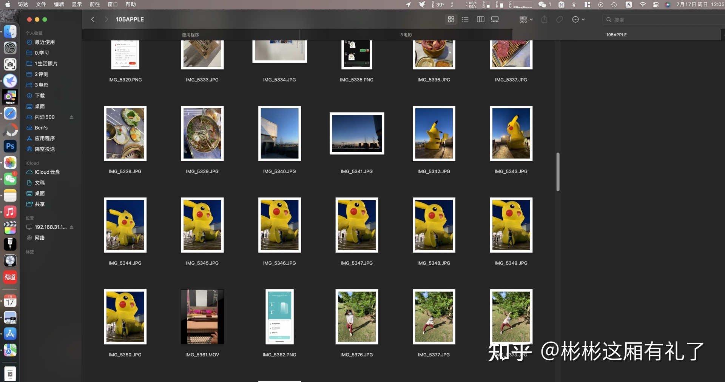The width and height of the screenshot is (725, 382).
Task: Switch Finder to list view
Action: pyautogui.click(x=465, y=19)
